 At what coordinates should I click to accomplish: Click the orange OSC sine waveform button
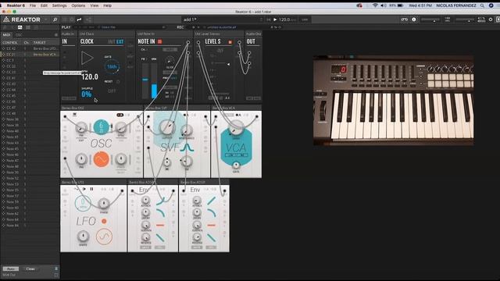102,159
